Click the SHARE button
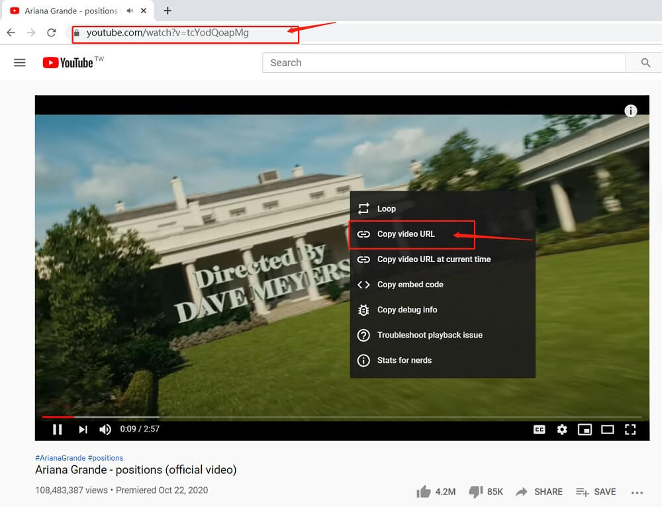 [x=539, y=492]
